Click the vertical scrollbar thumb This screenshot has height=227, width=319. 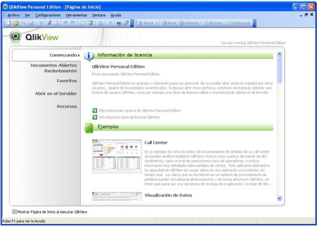(279, 70)
